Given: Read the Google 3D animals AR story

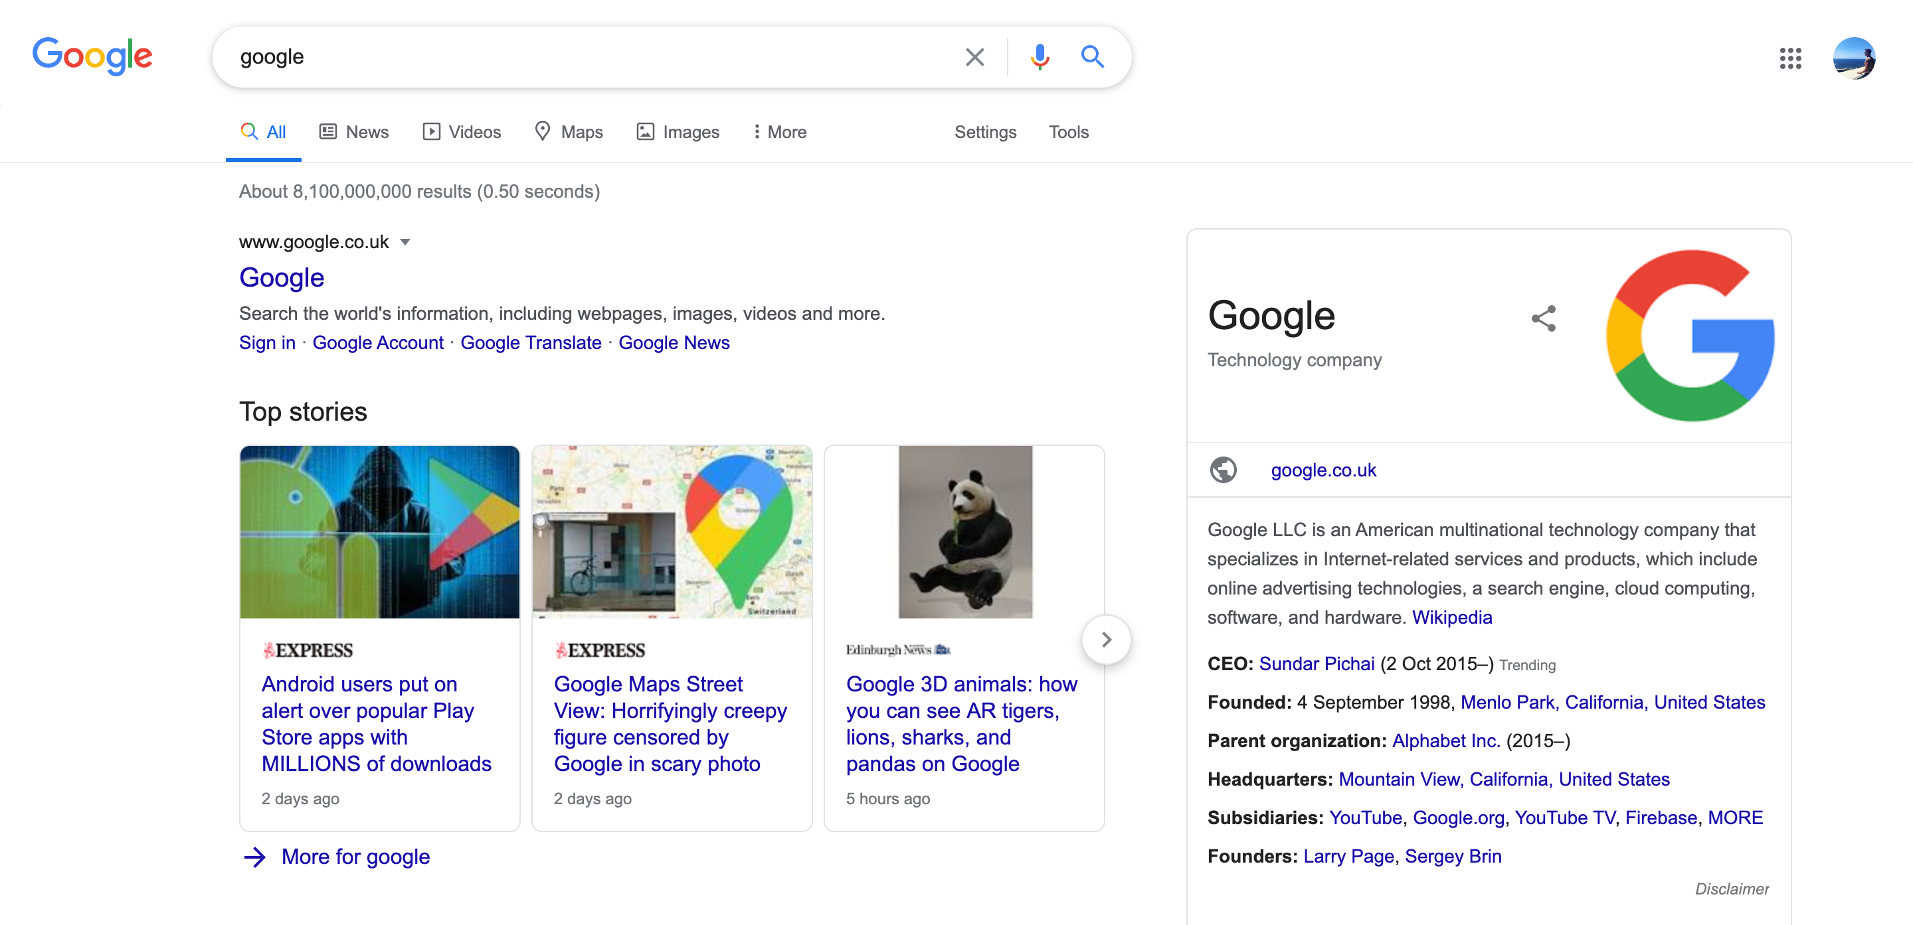Looking at the screenshot, I should (962, 723).
